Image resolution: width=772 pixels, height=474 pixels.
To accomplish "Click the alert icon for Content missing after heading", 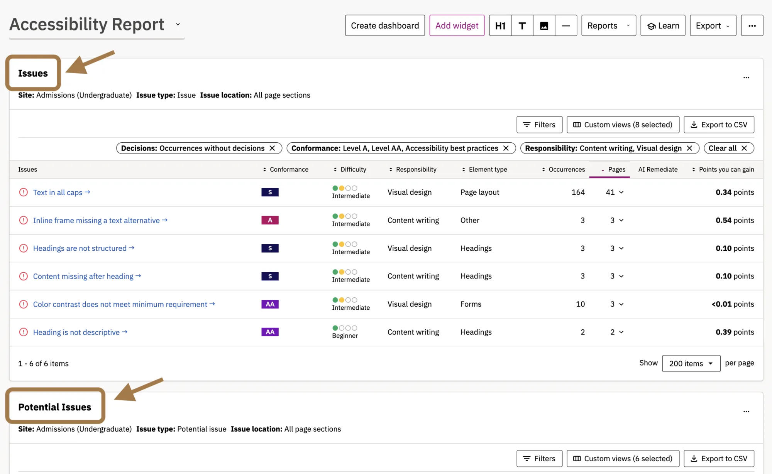I will 24,276.
